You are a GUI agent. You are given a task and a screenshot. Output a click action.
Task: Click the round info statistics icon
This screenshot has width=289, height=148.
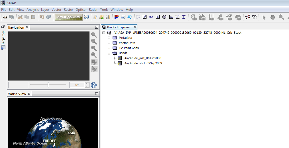coord(164,17)
